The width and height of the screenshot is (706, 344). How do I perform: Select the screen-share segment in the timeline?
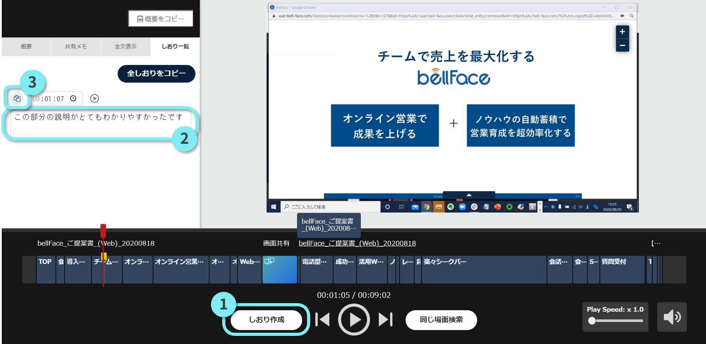coord(280,270)
